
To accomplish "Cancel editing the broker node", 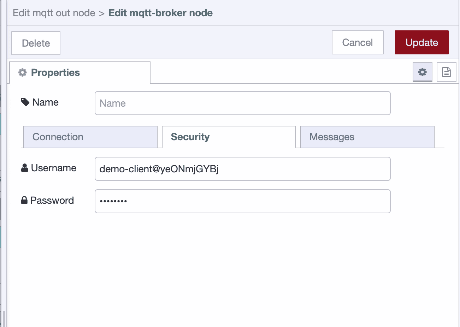I will [x=357, y=42].
